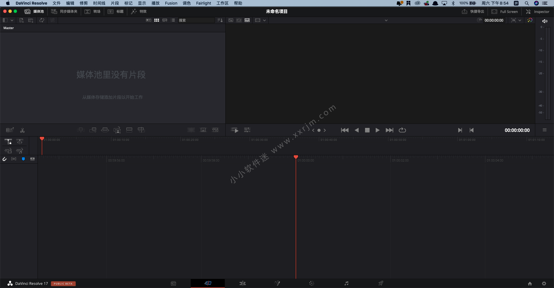Switch viewer to Source Tape mode
The width and height of the screenshot is (554, 288).
pyautogui.click(x=239, y=20)
